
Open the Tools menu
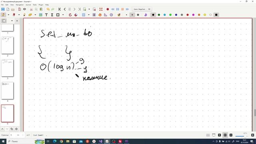coord(35,5)
